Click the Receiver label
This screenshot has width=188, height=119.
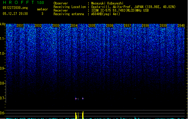pos(61,10)
